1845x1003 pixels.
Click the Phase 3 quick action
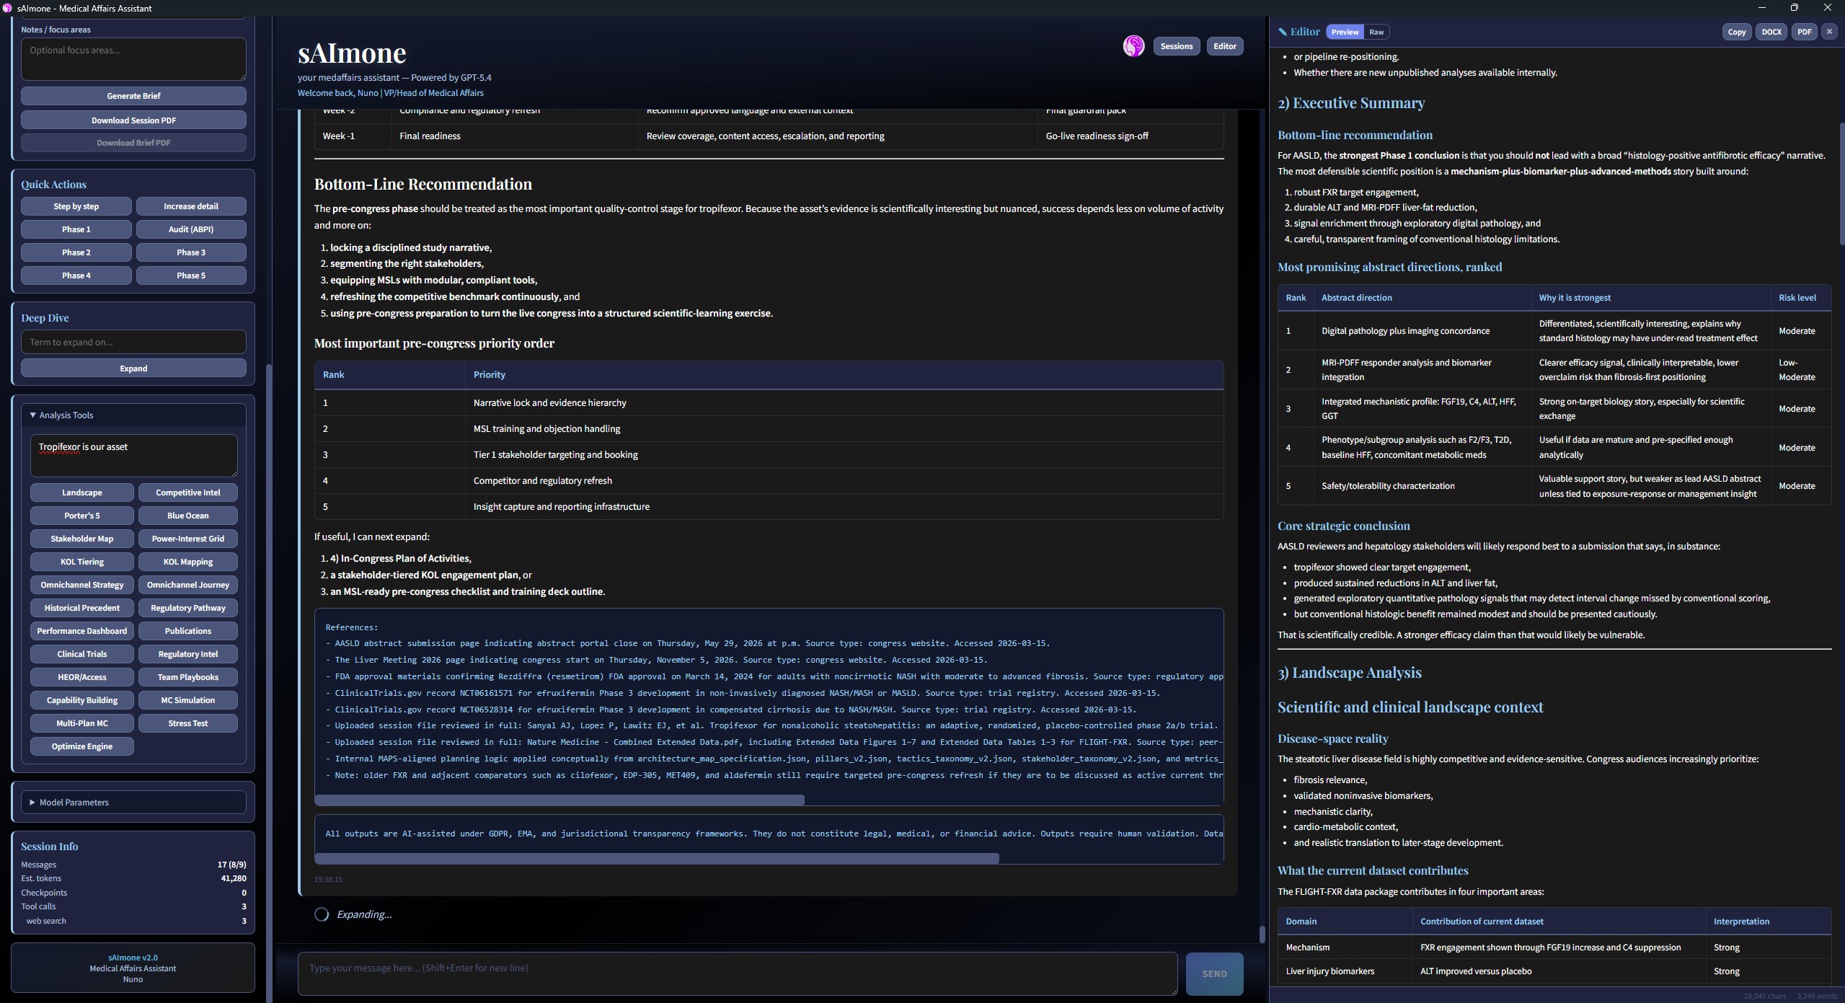(190, 252)
